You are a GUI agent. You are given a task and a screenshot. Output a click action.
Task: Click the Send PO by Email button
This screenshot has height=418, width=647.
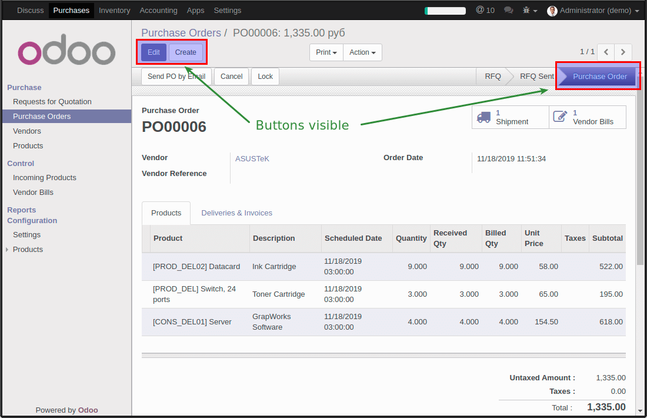coord(176,77)
